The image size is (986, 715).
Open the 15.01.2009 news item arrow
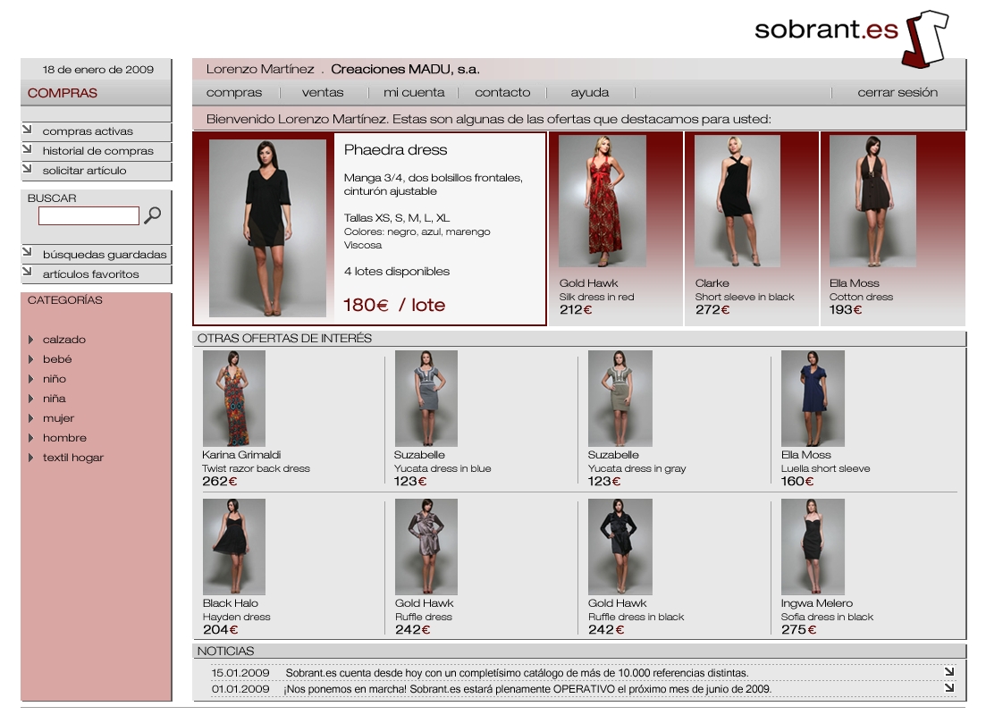[x=949, y=671]
